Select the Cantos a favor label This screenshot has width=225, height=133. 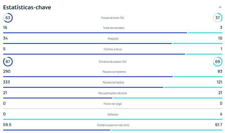click(112, 49)
